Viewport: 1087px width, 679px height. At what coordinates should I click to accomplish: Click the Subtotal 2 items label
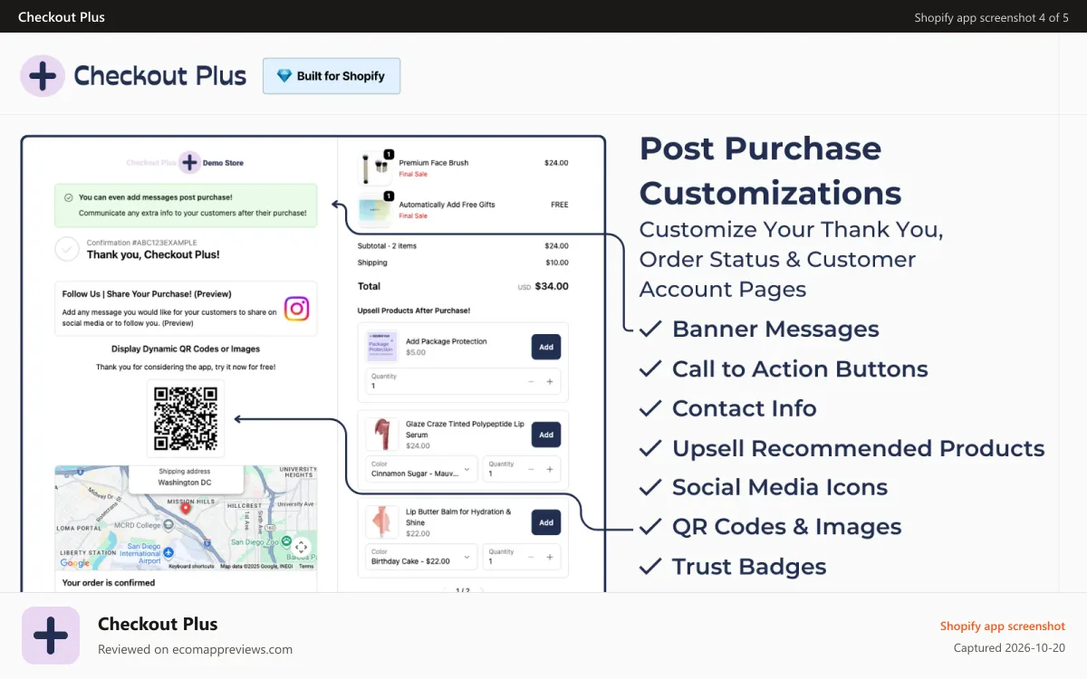click(387, 246)
